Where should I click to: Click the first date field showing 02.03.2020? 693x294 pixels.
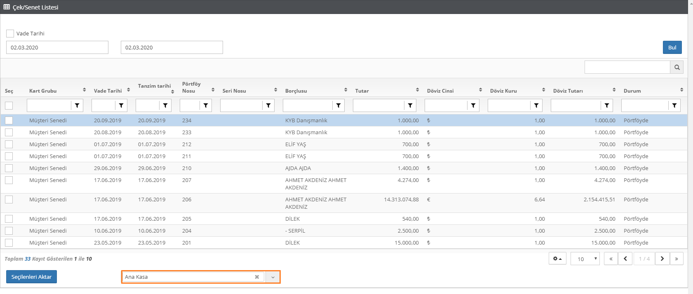pos(57,47)
